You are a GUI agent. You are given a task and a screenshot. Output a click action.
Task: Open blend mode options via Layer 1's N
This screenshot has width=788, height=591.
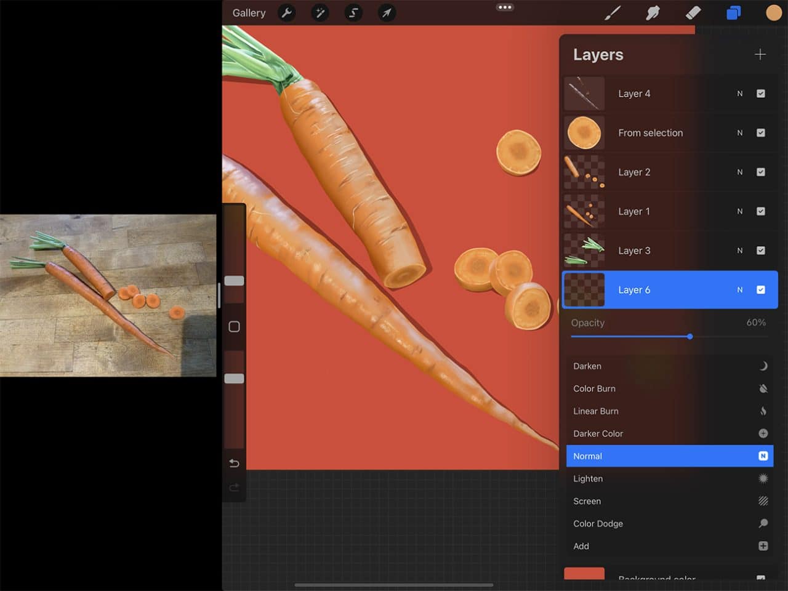point(740,211)
